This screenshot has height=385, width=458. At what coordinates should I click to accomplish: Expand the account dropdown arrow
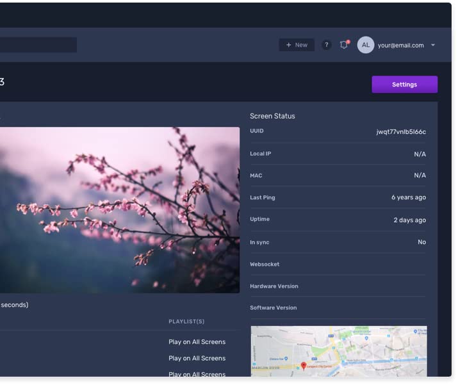coord(433,45)
